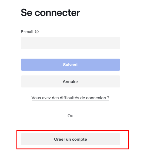Open the "Vous avez des difficultés de connexion ?" link
142x156 pixels.
(x=70, y=98)
